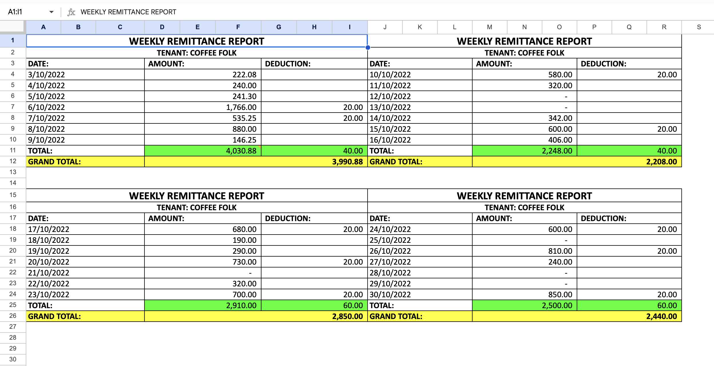Viewport: 714px width, 366px height.
Task: Select column S header
Action: pos(699,27)
